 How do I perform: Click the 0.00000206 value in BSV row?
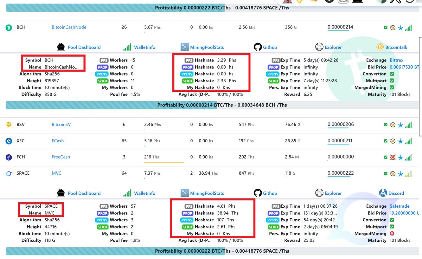340,124
